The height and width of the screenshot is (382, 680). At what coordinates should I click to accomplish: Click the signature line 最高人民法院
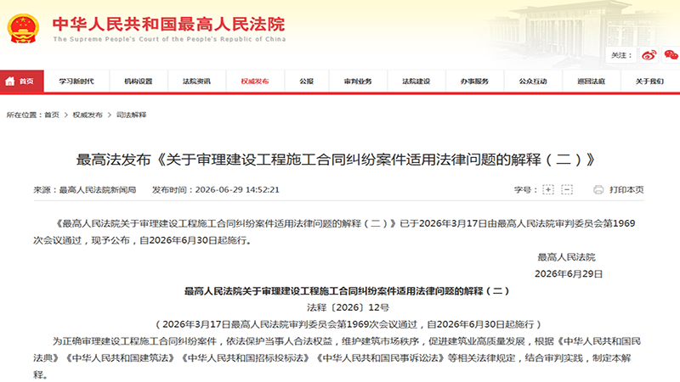[566, 257]
